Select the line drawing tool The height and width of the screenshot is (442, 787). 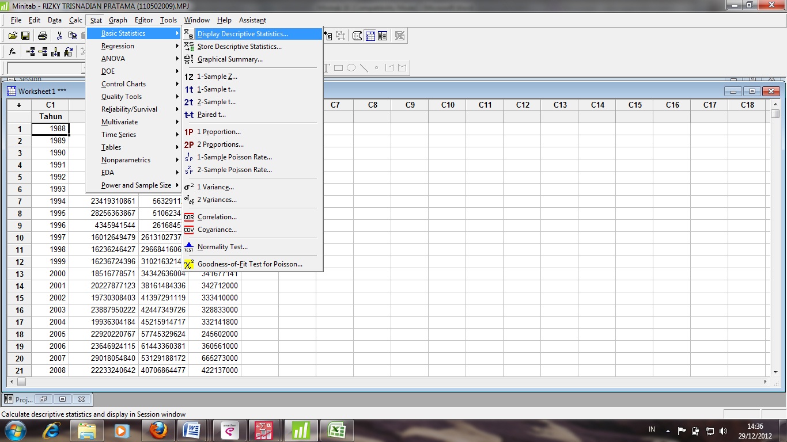[364, 68]
